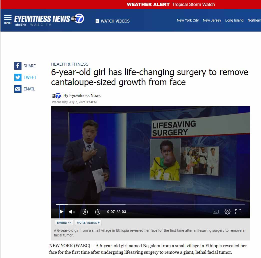This screenshot has height=258, width=261.
Task: Enter fullscreen video mode
Action: tap(238, 212)
